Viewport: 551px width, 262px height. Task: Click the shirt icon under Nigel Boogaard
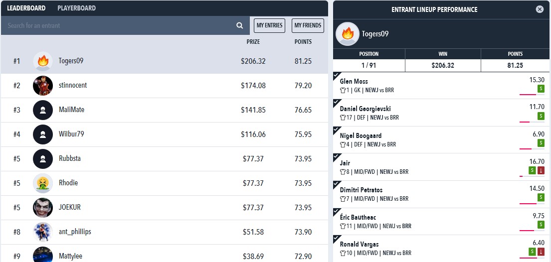coord(343,144)
